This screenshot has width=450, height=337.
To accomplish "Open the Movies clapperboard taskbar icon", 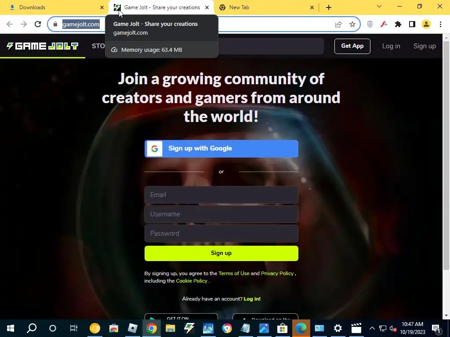I will click(356, 328).
